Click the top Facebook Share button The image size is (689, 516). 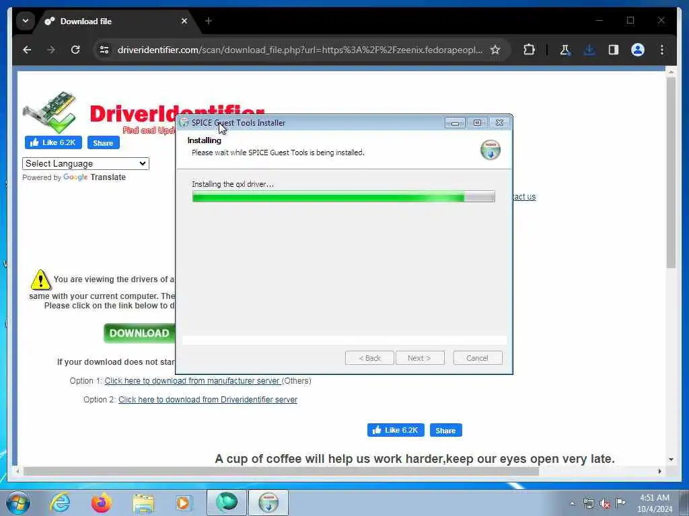click(x=103, y=142)
